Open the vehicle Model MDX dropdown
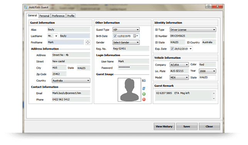Viewport: 248px width, 145px height. tap(179, 77)
